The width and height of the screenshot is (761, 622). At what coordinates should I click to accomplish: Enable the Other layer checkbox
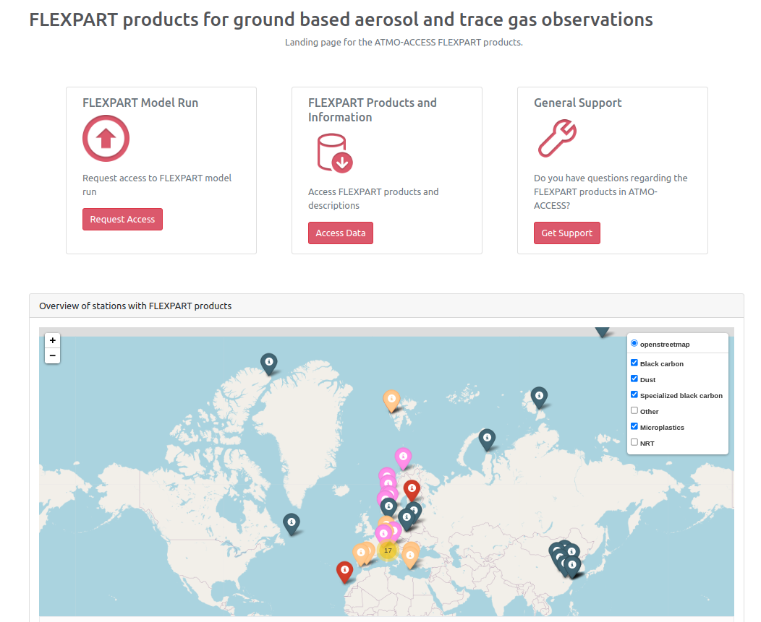[x=634, y=411]
